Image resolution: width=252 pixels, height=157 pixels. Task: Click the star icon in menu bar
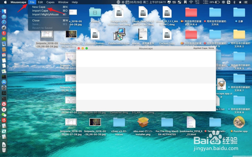[x=240, y=2]
